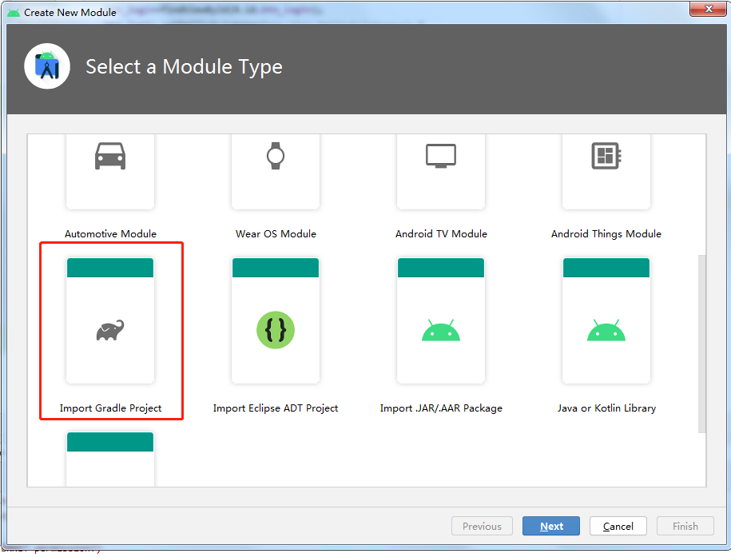Select the Automotive Module car icon
This screenshot has height=557, width=731.
[110, 156]
